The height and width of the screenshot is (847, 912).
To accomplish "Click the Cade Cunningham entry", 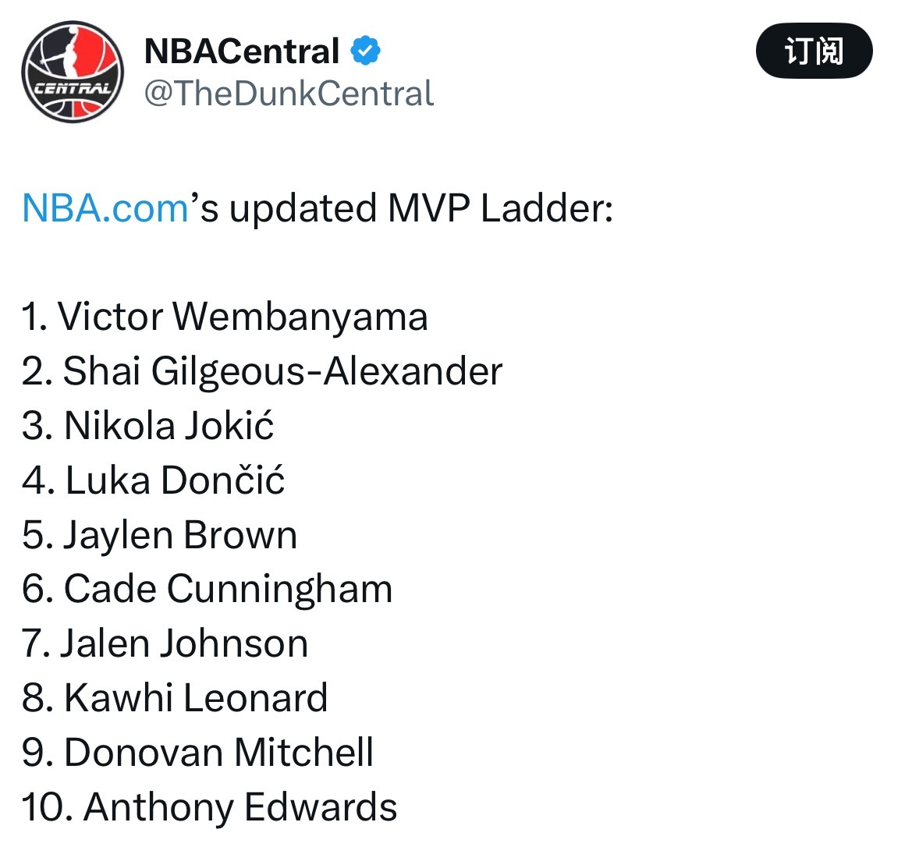I will coord(206,590).
